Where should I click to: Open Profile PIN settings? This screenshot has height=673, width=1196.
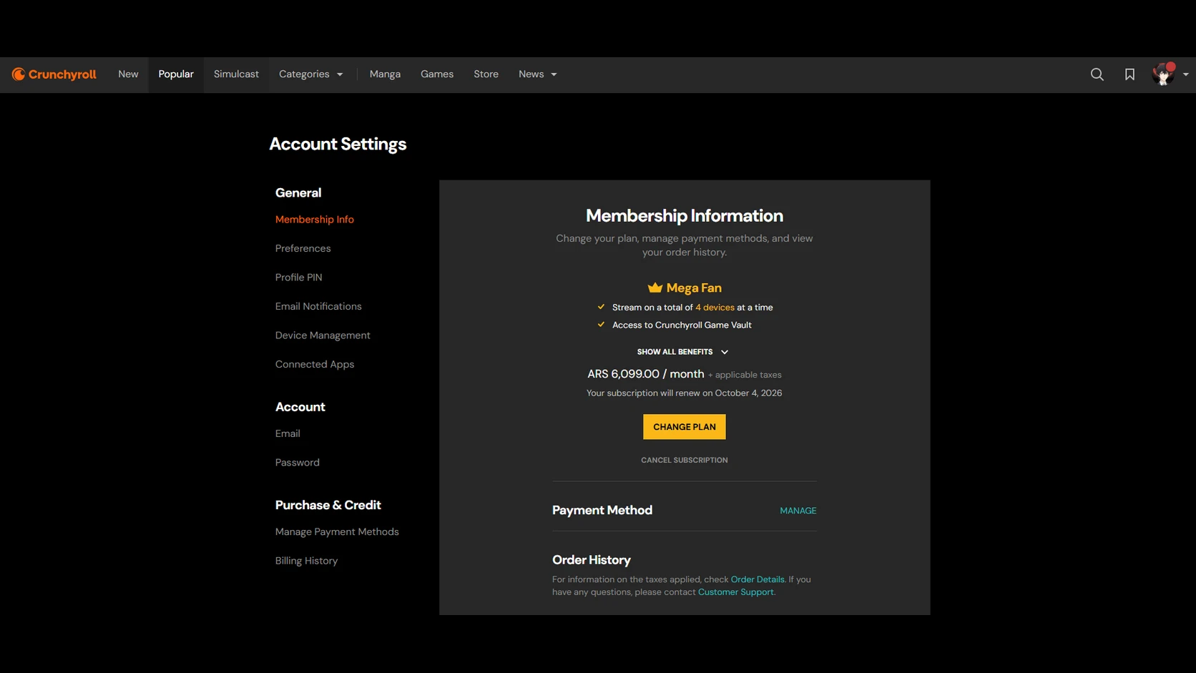pyautogui.click(x=299, y=277)
